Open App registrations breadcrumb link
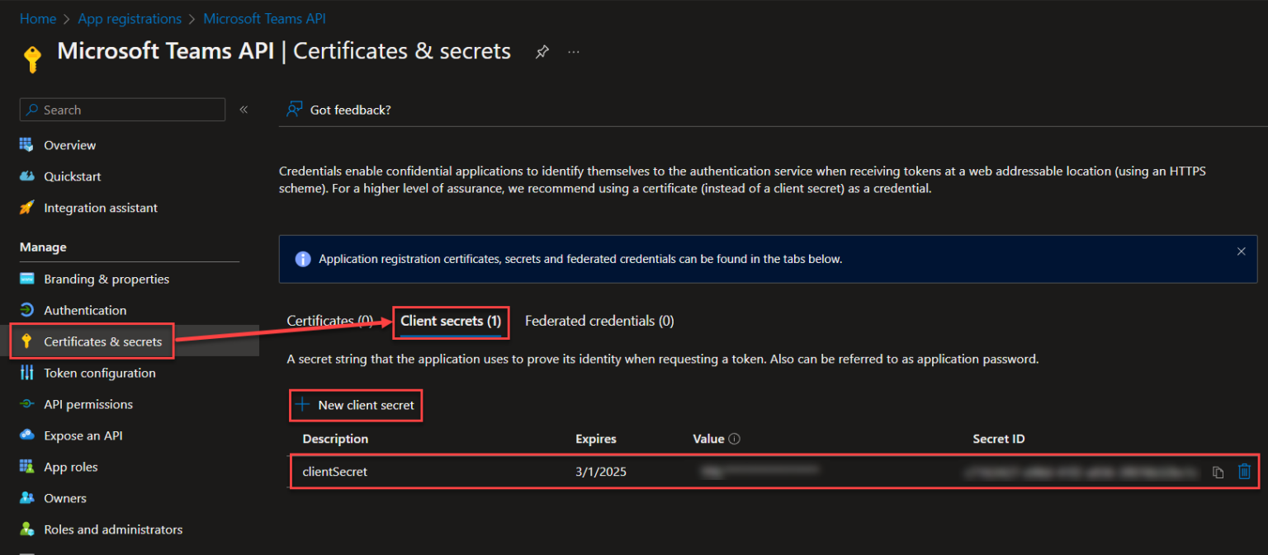The image size is (1268, 555). 130,18
